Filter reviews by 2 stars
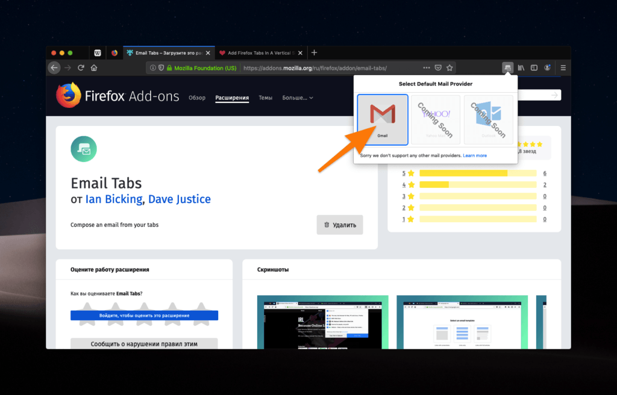Image resolution: width=617 pixels, height=395 pixels. (x=408, y=207)
